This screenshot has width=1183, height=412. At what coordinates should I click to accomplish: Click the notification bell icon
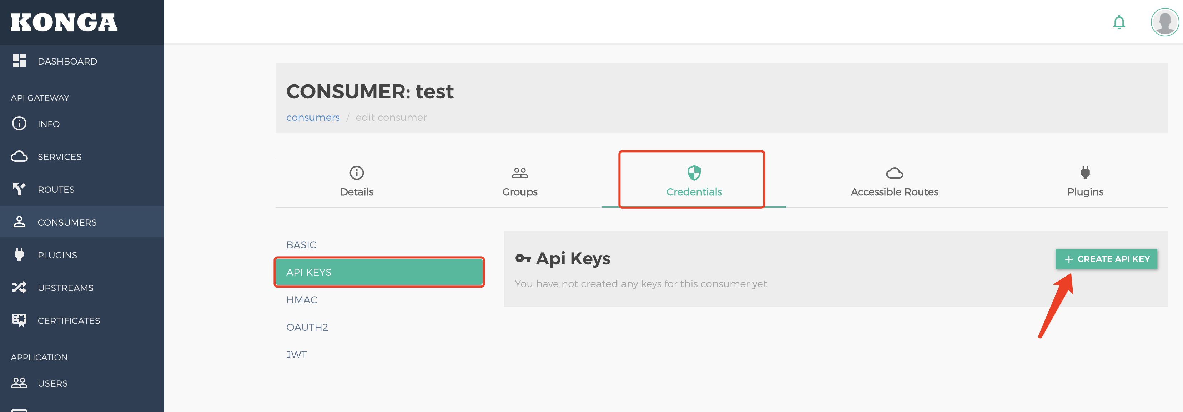point(1119,21)
